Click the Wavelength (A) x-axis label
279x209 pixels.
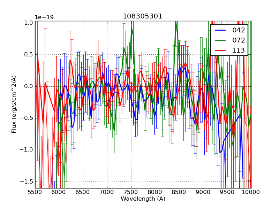(143, 199)
